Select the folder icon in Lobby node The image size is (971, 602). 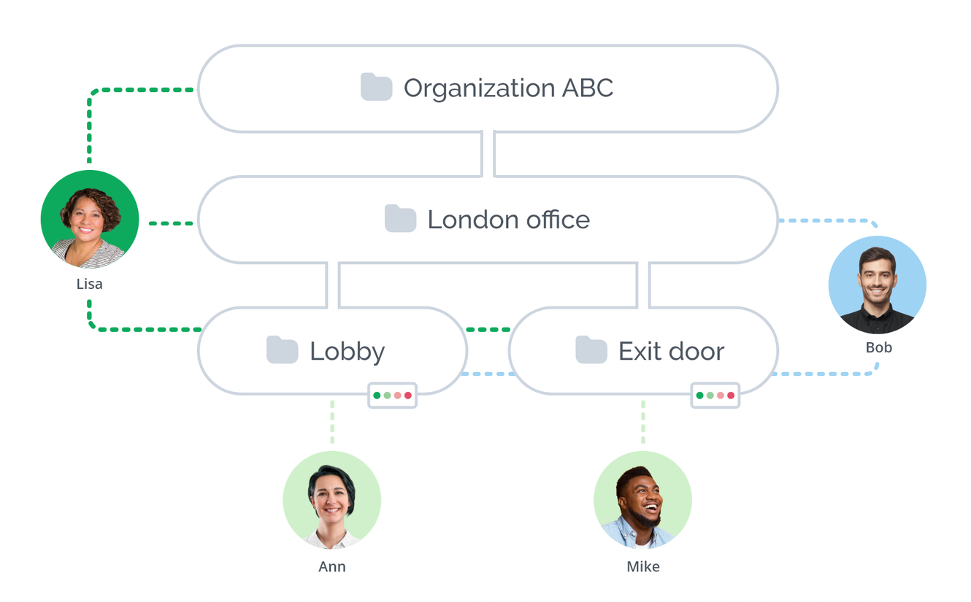pos(282,350)
